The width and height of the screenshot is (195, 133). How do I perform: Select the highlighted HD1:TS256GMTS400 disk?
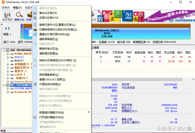click(x=21, y=85)
